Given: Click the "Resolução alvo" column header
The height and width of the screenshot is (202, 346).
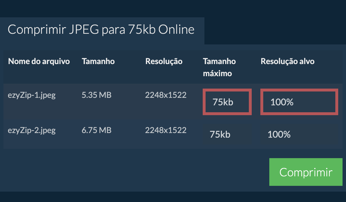Looking at the screenshot, I should [x=287, y=61].
